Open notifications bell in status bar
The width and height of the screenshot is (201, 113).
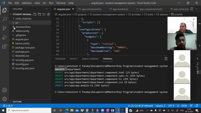tap(197, 106)
